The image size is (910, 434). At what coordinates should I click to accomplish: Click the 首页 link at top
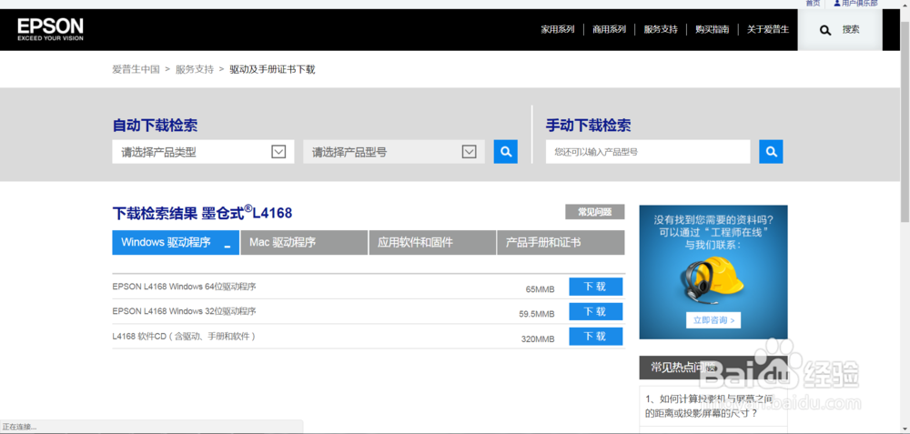tap(813, 4)
